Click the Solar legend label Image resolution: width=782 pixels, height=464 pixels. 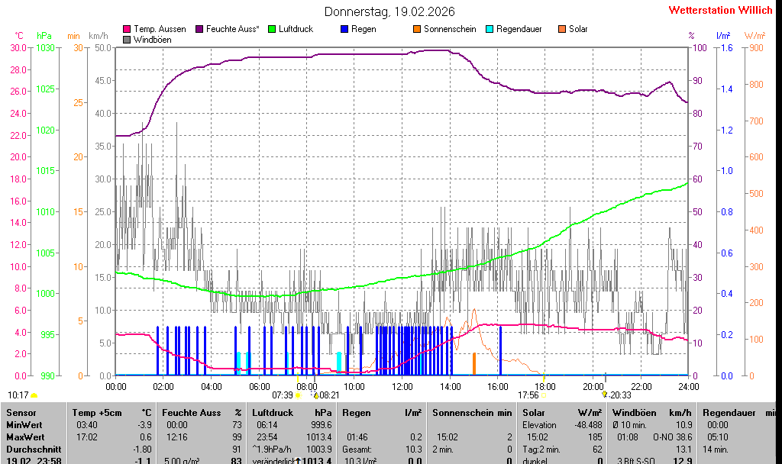point(578,29)
